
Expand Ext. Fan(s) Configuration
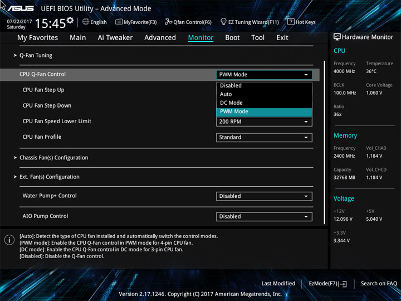[x=50, y=177]
